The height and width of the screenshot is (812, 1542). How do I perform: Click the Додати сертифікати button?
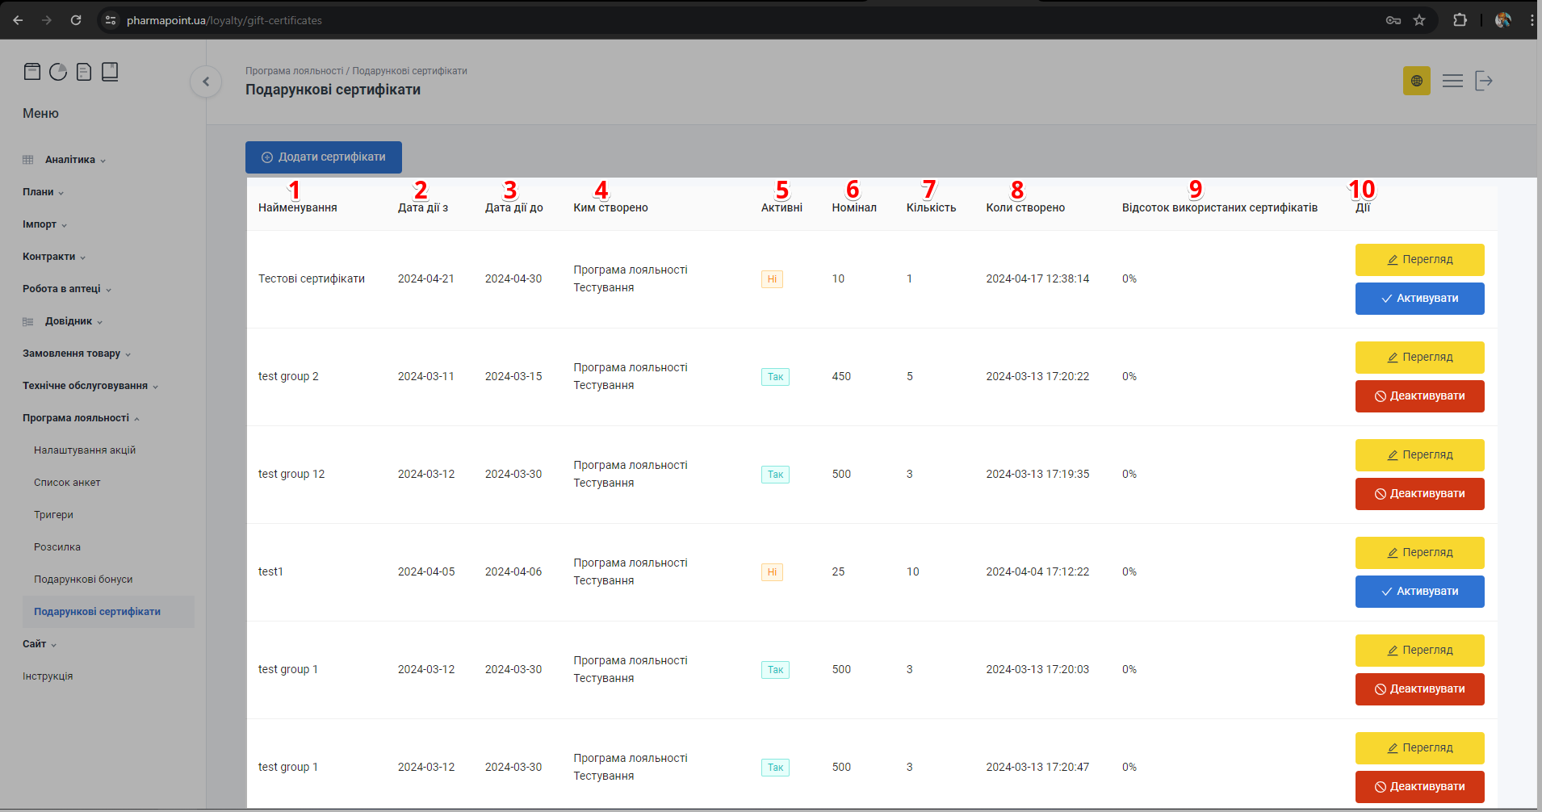coord(323,157)
